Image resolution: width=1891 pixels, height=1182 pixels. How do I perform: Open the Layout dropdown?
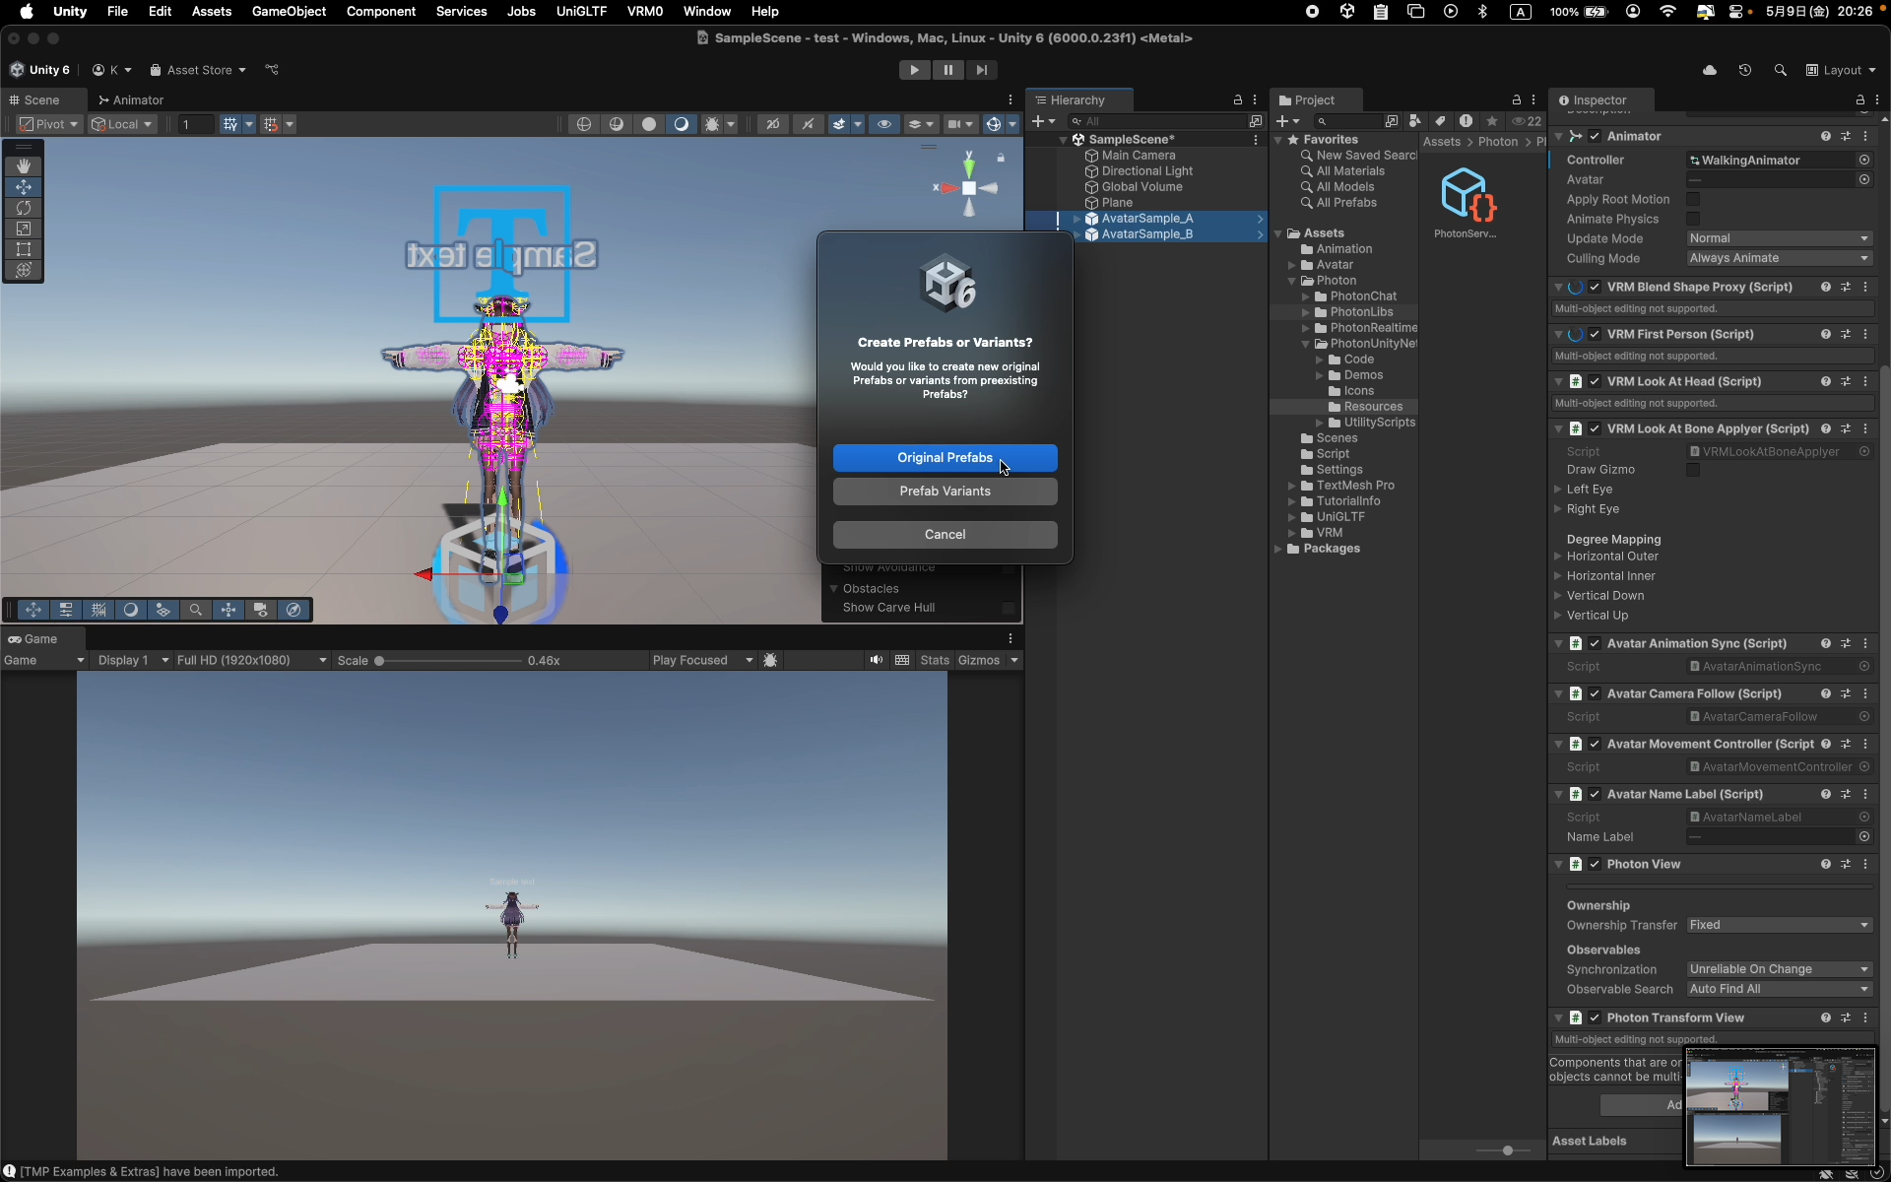(1841, 70)
